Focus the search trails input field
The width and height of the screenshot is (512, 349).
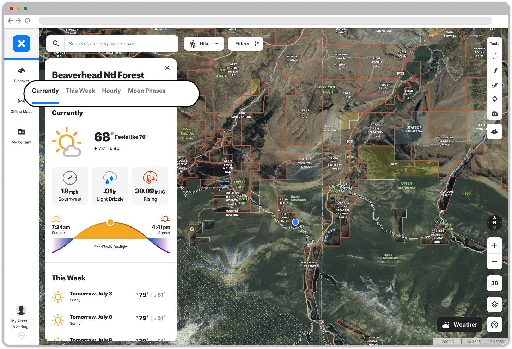(x=121, y=44)
